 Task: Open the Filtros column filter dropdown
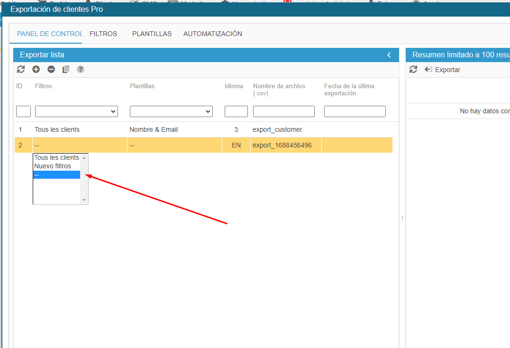76,111
